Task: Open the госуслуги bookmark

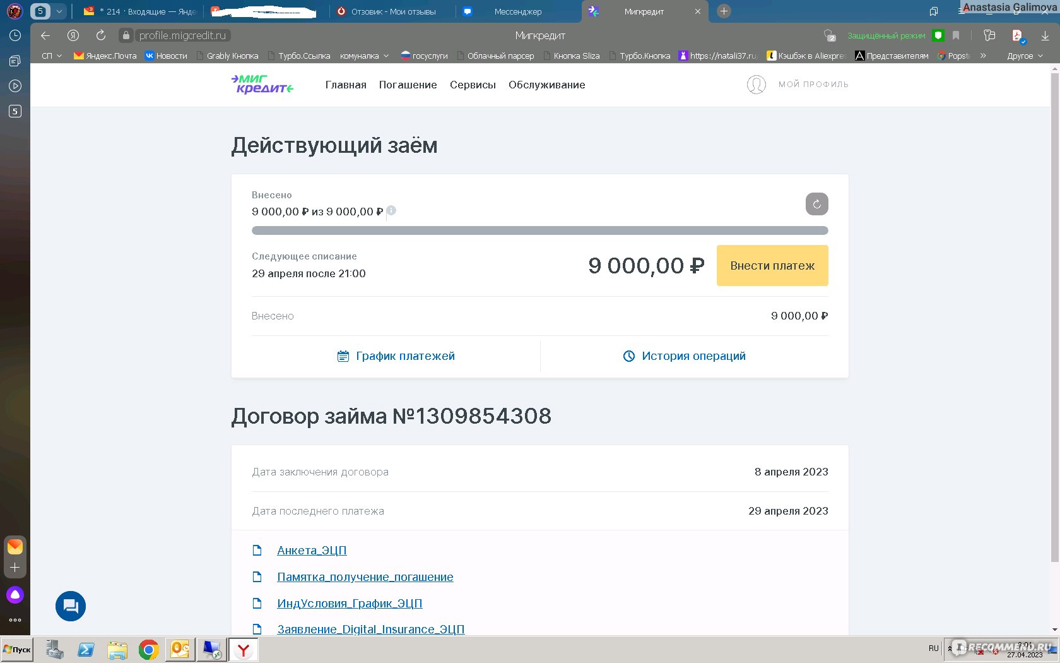Action: [424, 56]
